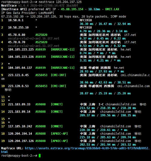Viewport: 151px width, 161px height.
Task: Click hop 4 IP 45.78.0.70
Action: [17, 42]
